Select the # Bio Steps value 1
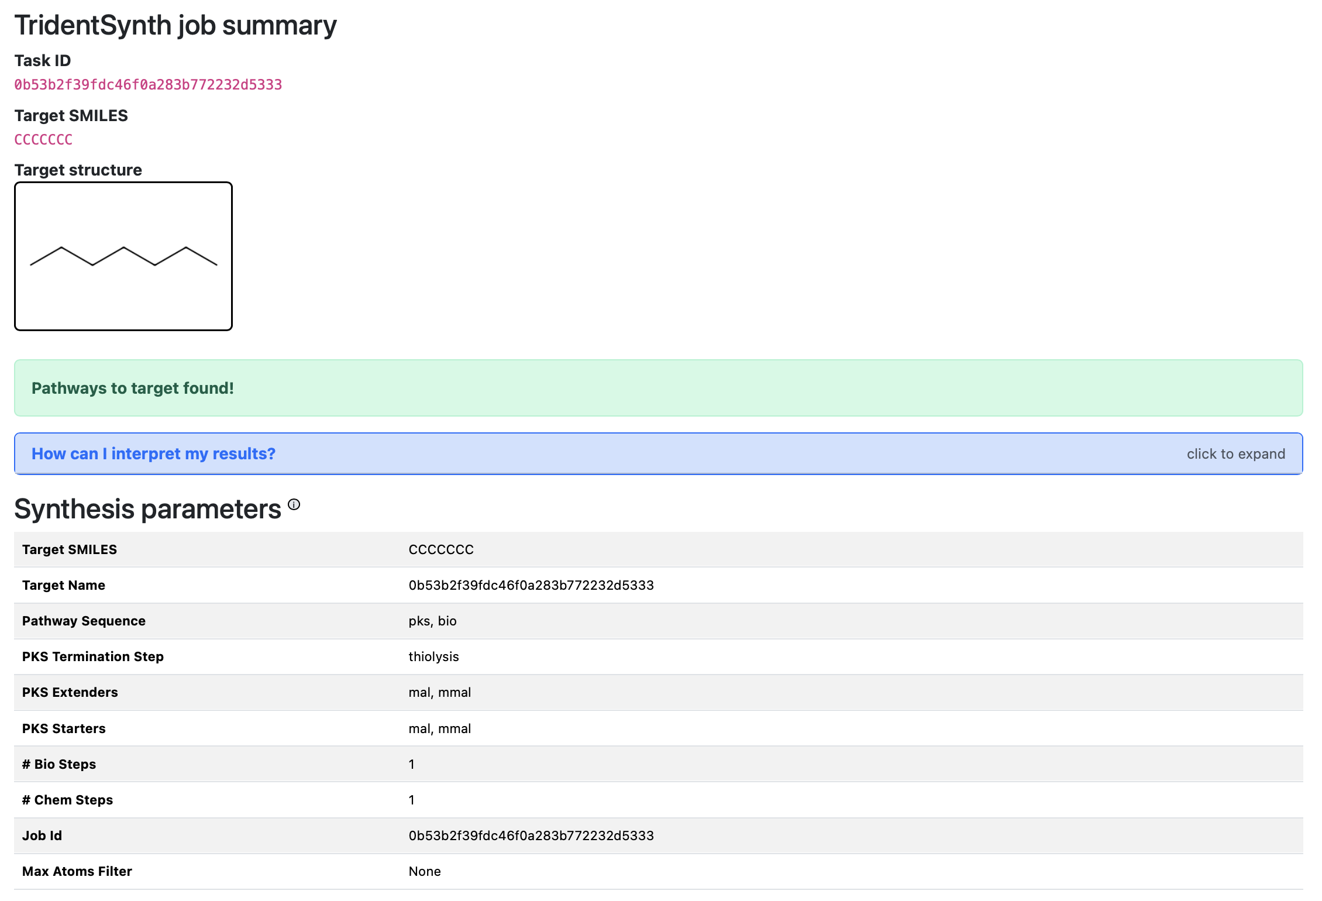Screen dimensions: 1322x901 [412, 764]
